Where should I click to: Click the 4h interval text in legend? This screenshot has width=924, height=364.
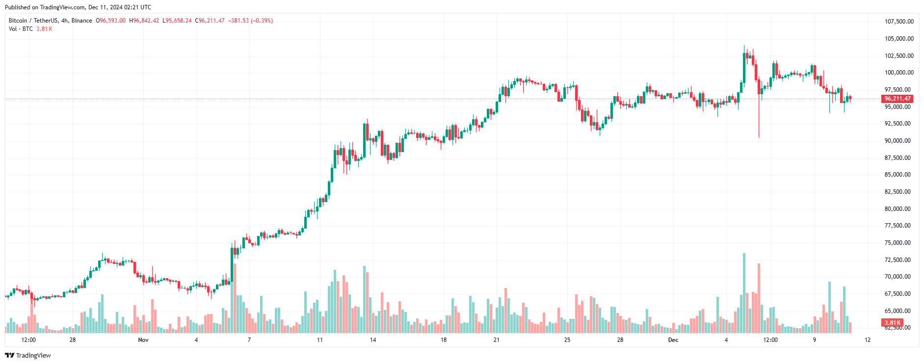pos(64,21)
